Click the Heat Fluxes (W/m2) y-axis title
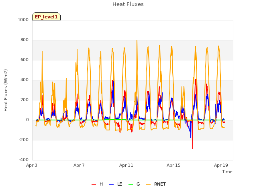The width and height of the screenshot is (257, 192). pyautogui.click(x=6, y=90)
